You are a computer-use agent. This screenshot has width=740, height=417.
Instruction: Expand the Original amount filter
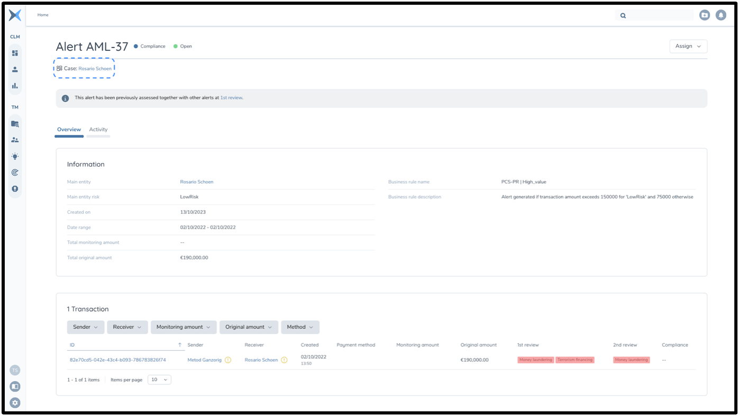(249, 327)
